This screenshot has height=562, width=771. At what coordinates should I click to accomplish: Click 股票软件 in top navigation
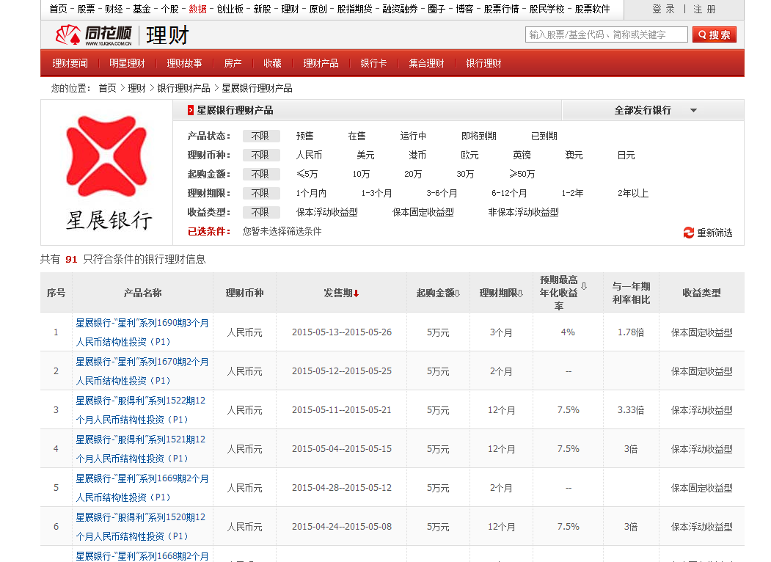click(x=592, y=9)
